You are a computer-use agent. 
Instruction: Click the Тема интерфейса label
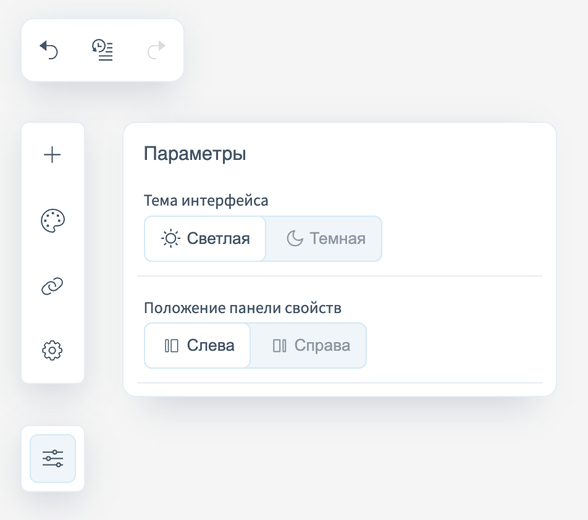point(206,201)
